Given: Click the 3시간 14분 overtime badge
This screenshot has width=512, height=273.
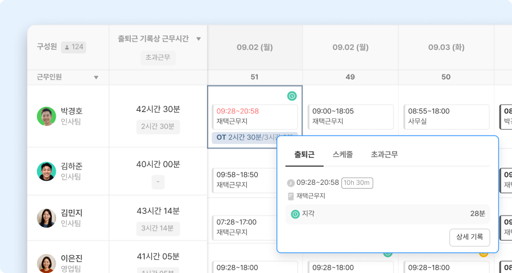Looking at the screenshot, I should pos(158,229).
